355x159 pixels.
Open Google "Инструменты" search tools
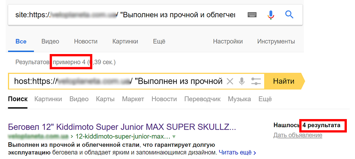tap(276, 41)
